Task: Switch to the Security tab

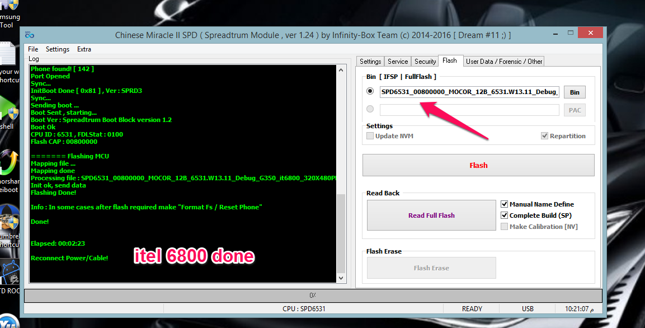Action: pyautogui.click(x=425, y=62)
